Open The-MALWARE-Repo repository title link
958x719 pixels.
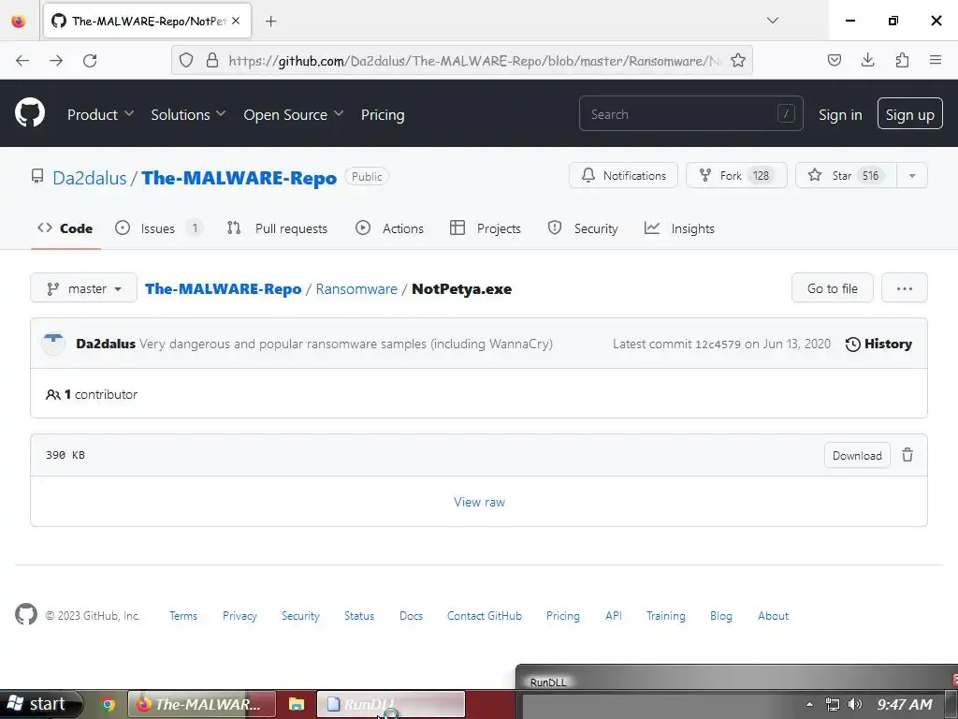tap(239, 178)
